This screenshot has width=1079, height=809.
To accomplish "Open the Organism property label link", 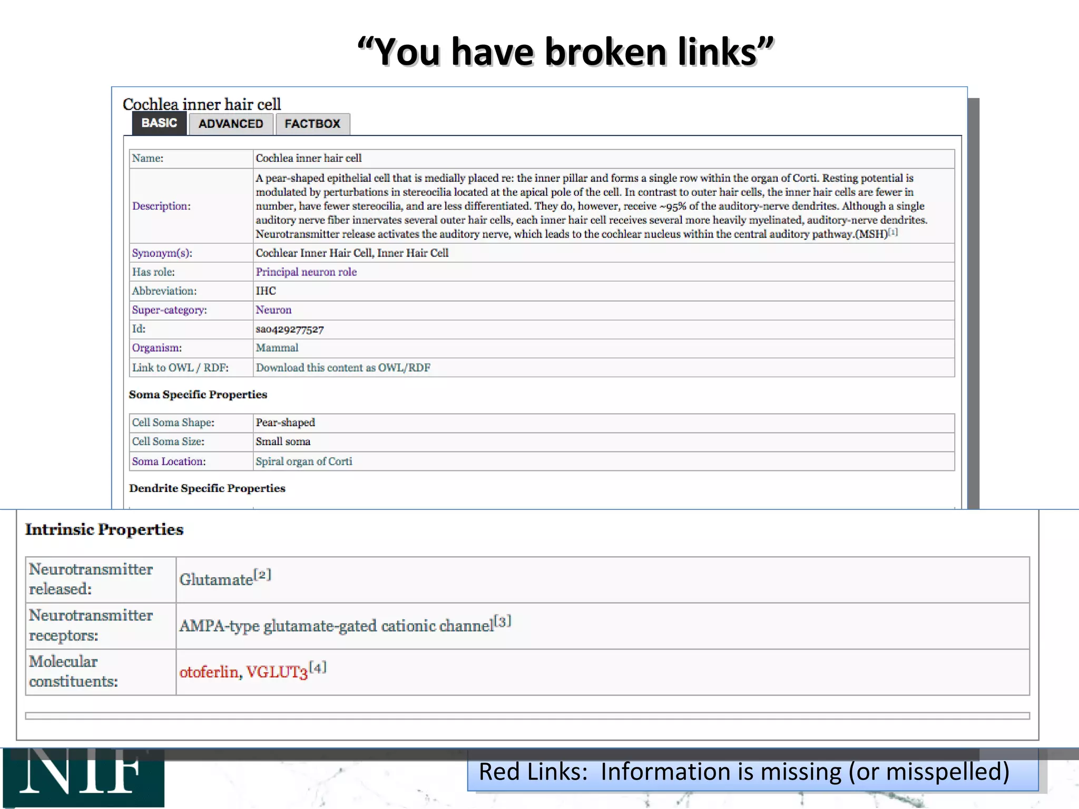I will pyautogui.click(x=156, y=348).
